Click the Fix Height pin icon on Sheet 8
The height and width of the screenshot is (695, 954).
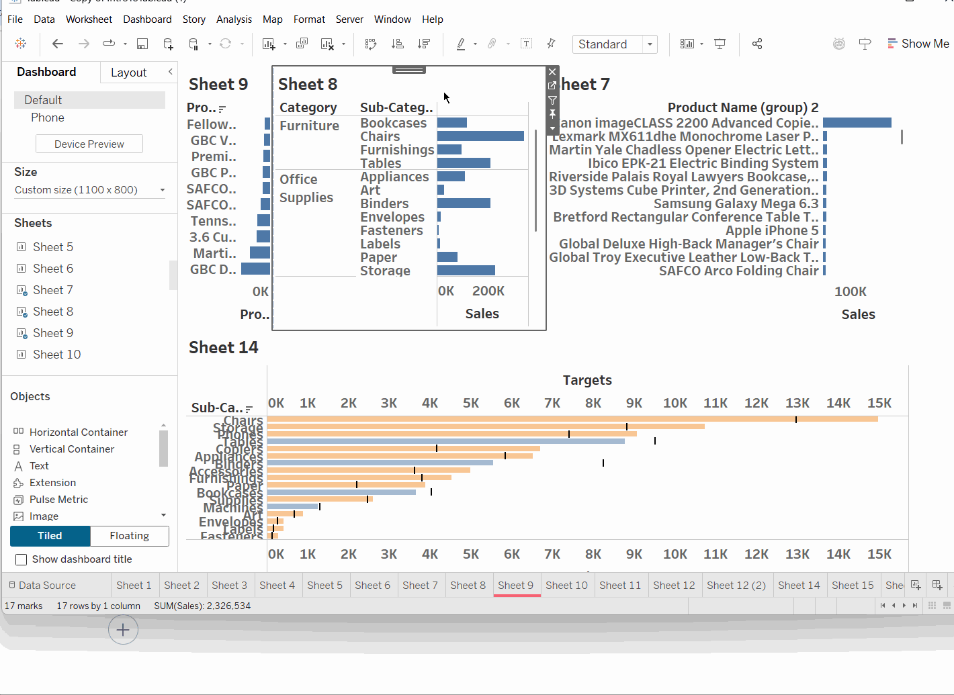pyautogui.click(x=552, y=114)
